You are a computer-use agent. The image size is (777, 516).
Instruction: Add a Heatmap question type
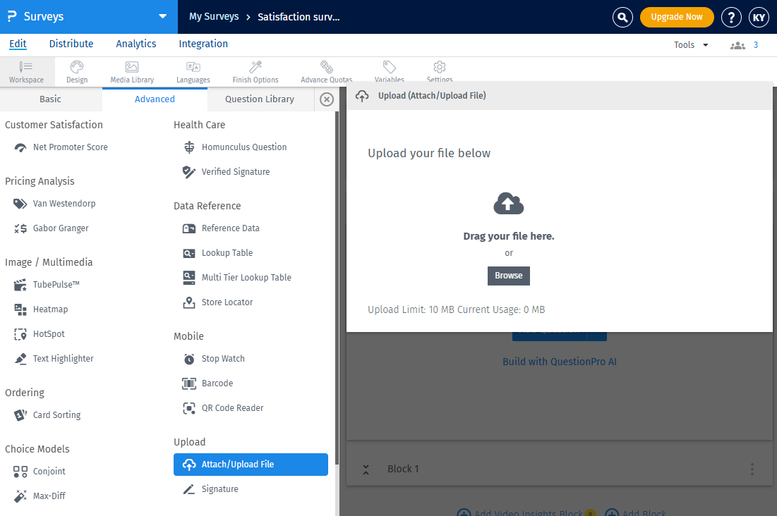pos(50,309)
